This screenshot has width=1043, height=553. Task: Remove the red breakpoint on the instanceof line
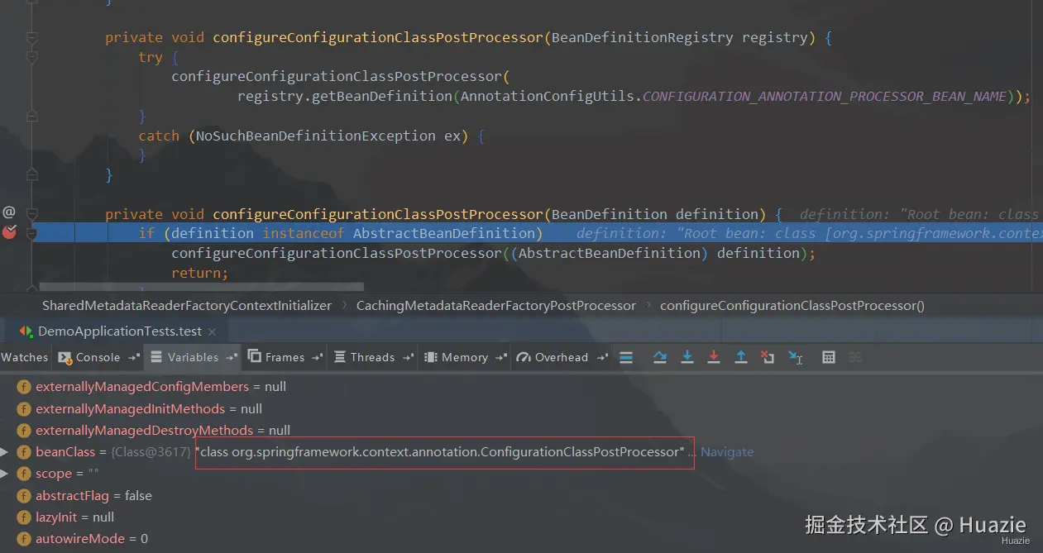[x=9, y=233]
